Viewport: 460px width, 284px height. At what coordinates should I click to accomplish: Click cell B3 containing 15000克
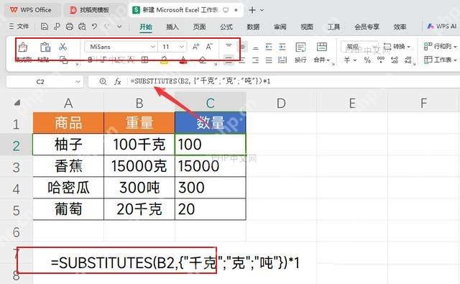tap(139, 166)
